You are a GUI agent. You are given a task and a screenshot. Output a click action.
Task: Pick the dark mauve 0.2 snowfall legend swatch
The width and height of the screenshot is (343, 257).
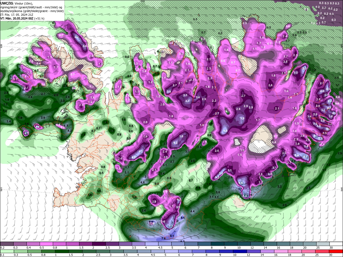coord(6,244)
